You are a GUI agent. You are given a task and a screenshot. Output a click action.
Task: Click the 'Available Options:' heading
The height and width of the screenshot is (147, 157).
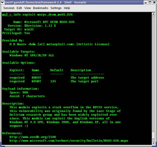(19, 63)
